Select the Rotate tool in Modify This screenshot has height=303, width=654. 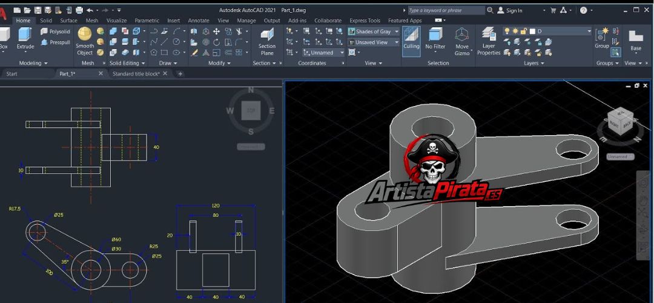[x=216, y=42]
